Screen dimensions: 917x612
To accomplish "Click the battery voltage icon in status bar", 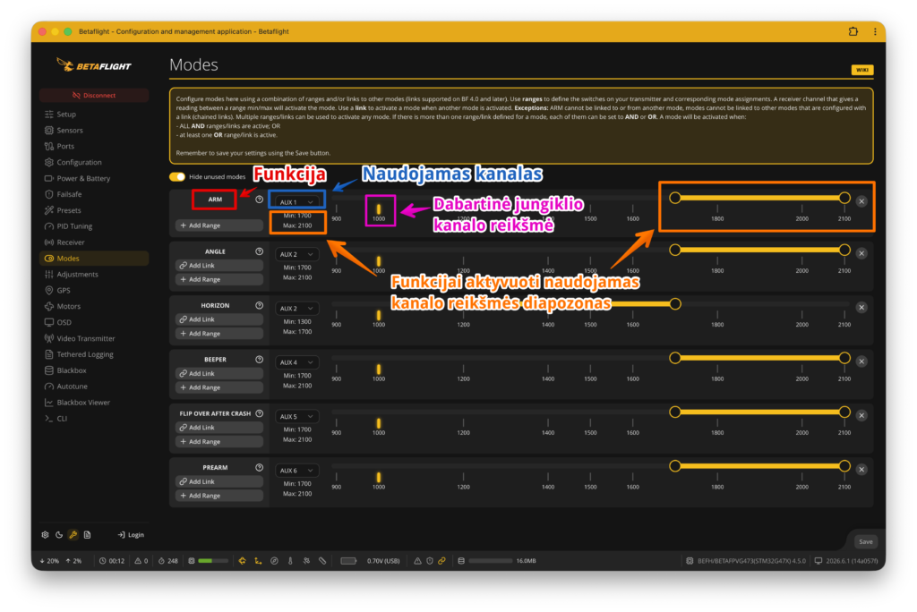I will [348, 561].
